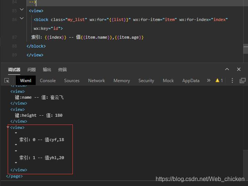Open the warning count indicator
Viewport: 248px width, 186px height.
pyautogui.click(x=219, y=81)
